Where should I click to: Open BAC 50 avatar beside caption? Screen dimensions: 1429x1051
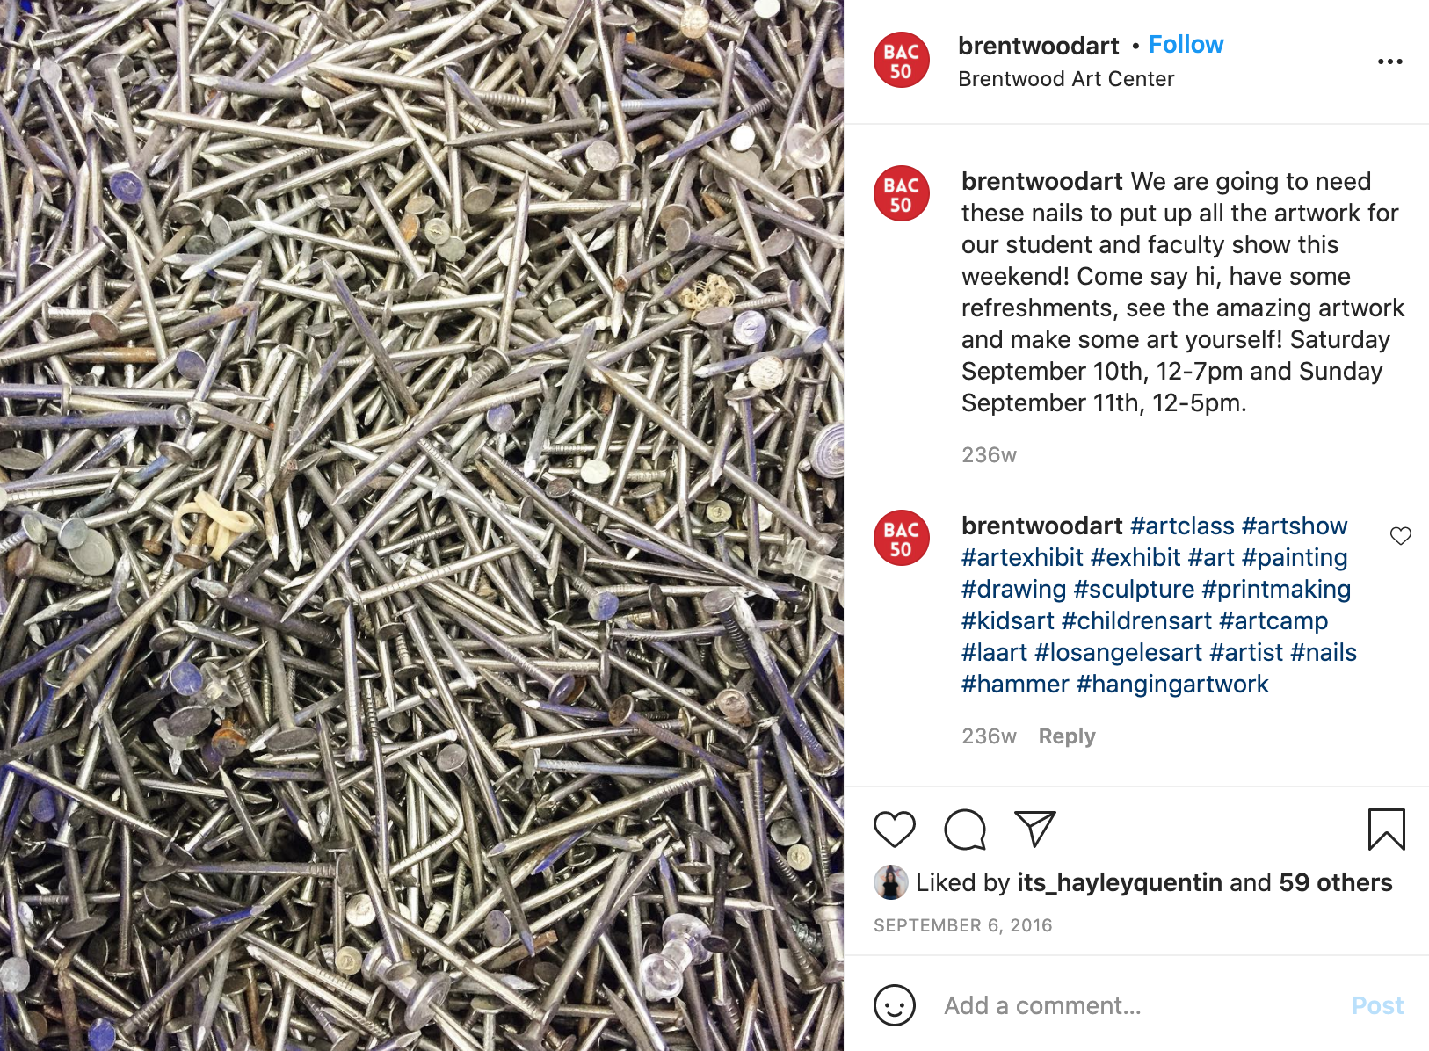point(902,193)
